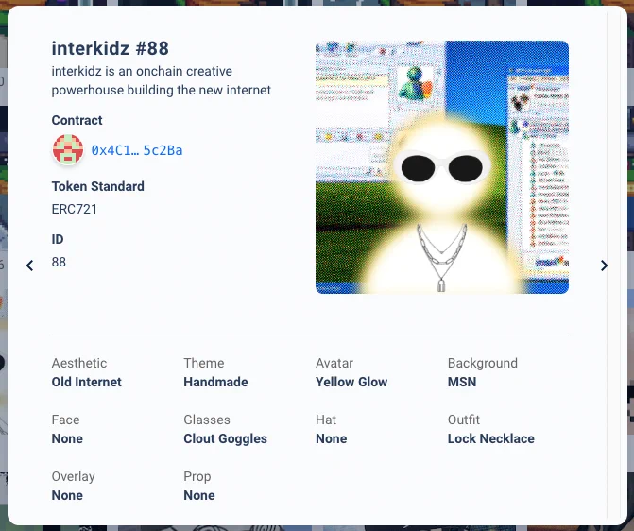
Task: Click the interkidz description paragraph
Action: click(x=161, y=80)
